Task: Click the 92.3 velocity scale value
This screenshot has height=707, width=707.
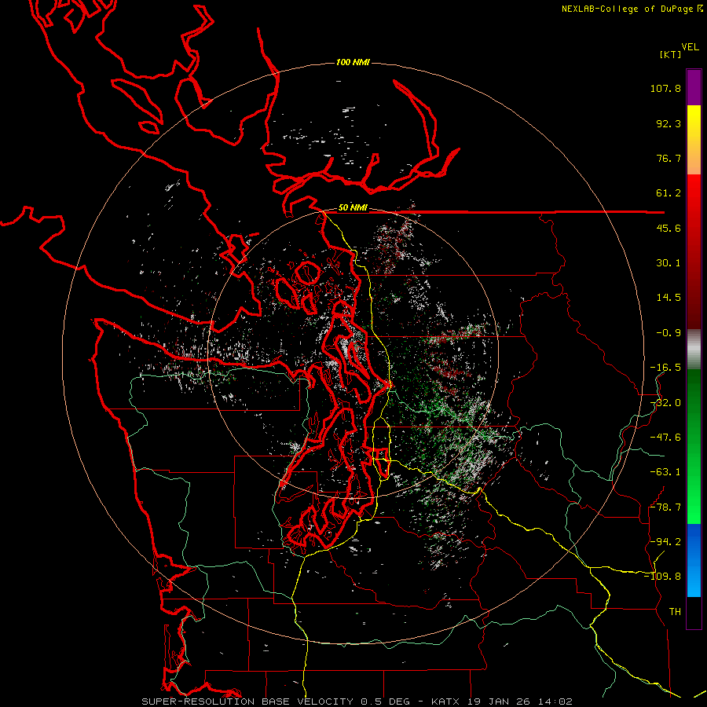Action: [669, 123]
